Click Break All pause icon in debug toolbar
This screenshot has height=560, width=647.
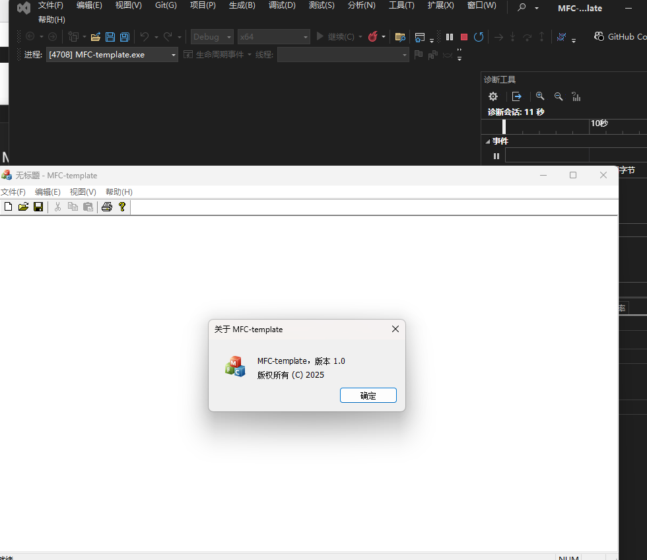point(449,37)
